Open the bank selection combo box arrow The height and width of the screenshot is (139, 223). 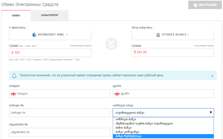pos(211,113)
